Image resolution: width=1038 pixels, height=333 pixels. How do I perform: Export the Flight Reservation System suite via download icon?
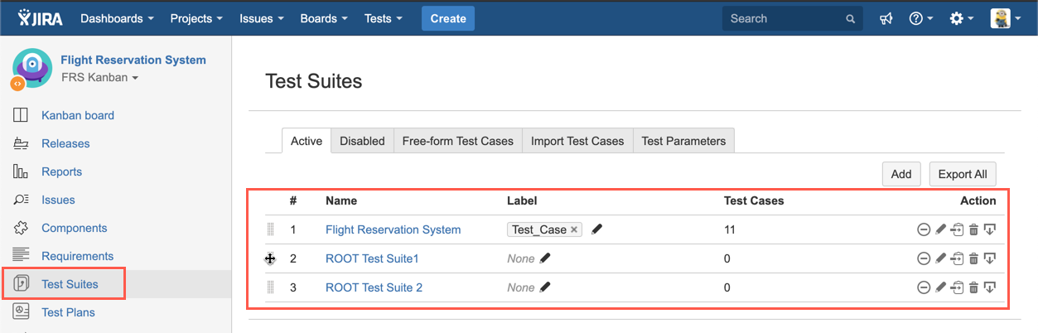click(989, 229)
